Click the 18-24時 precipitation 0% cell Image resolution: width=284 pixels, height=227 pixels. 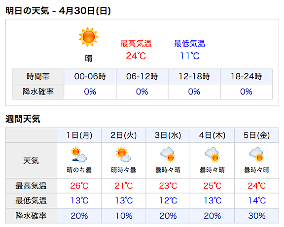(247, 92)
